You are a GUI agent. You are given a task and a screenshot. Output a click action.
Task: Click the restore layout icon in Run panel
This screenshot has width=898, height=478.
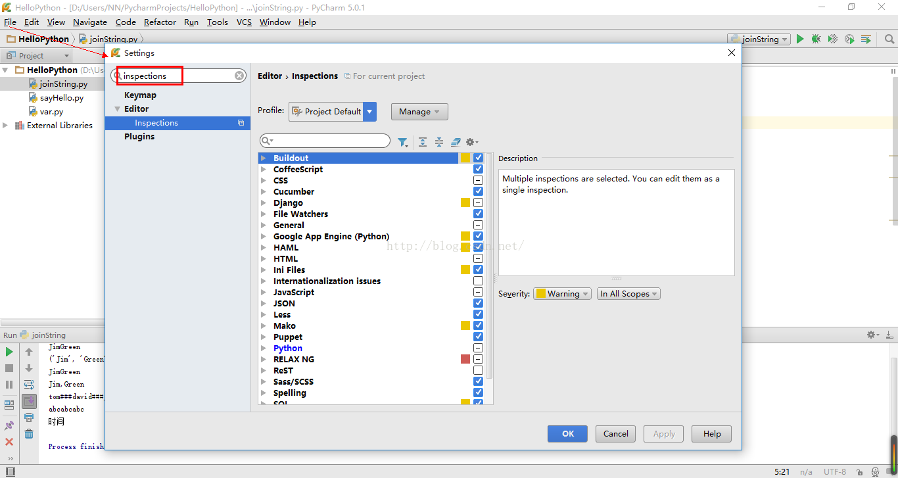[x=9, y=405]
